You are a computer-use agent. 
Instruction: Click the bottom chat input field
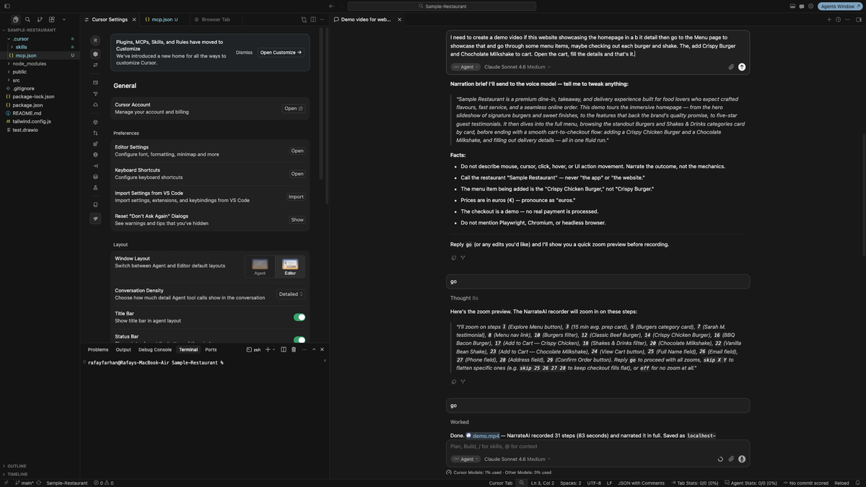click(x=598, y=447)
